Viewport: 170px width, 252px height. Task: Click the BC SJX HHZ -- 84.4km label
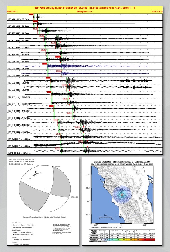(x=19, y=54)
